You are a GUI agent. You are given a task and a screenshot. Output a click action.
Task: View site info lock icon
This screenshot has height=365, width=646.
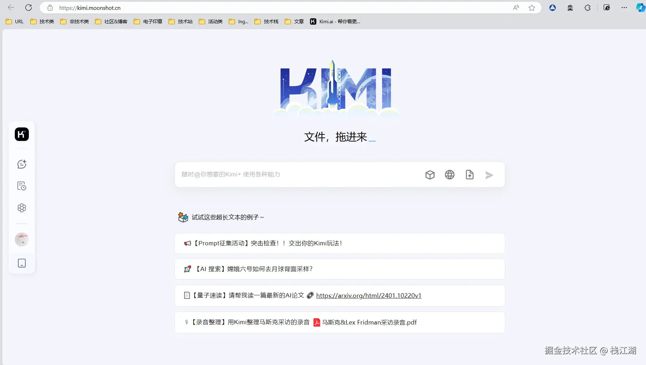pyautogui.click(x=50, y=8)
